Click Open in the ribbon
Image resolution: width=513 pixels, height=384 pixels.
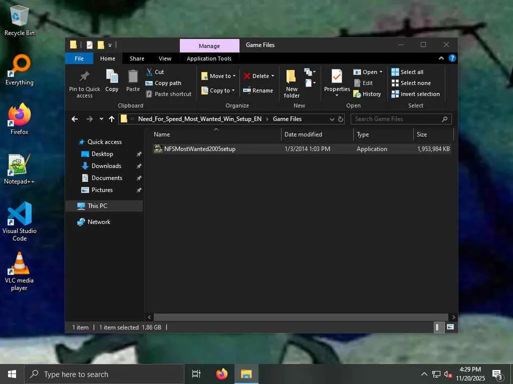365,72
